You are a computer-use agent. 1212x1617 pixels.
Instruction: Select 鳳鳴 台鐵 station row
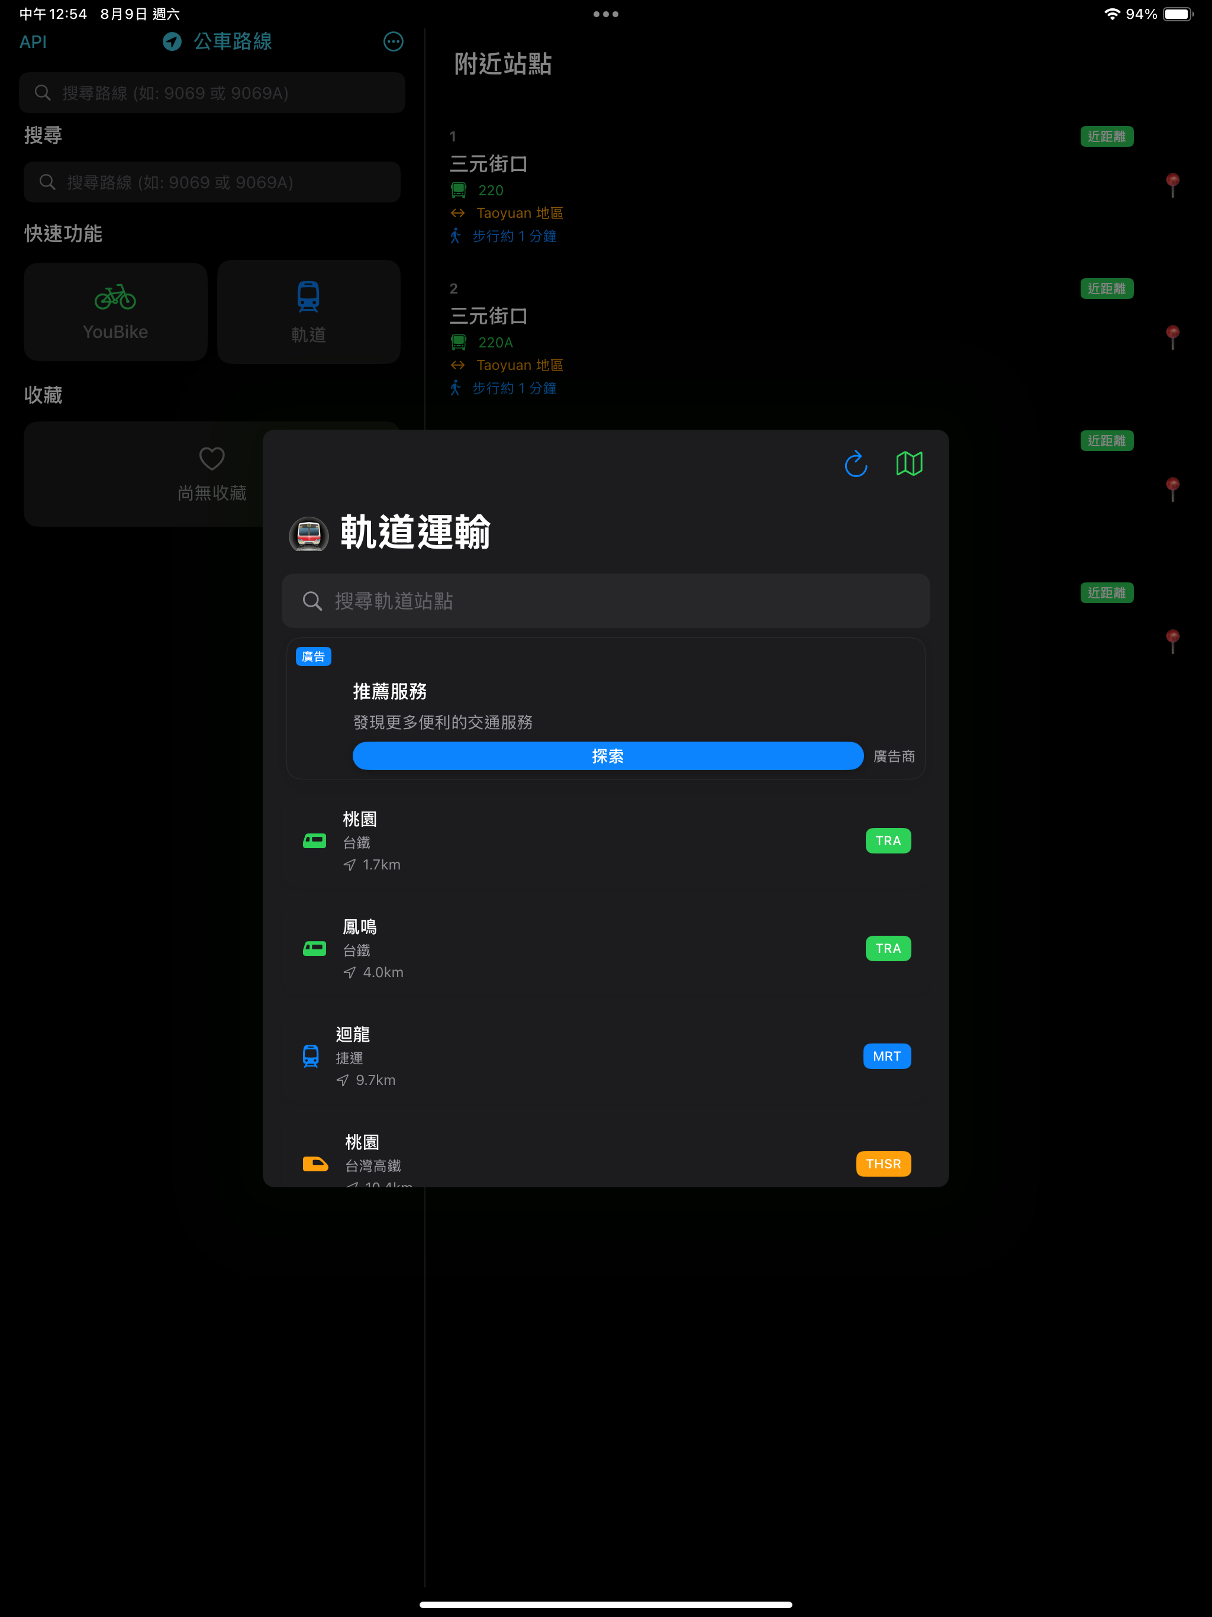[x=605, y=949]
